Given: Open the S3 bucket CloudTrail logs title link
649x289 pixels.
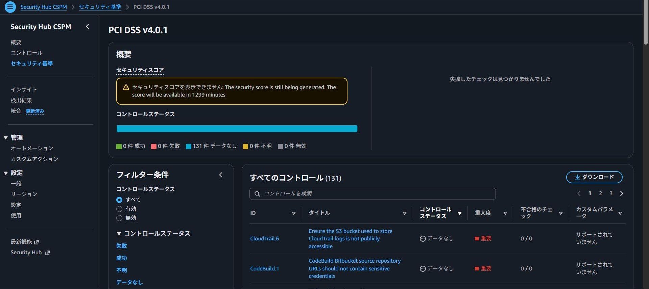Looking at the screenshot, I should point(351,239).
